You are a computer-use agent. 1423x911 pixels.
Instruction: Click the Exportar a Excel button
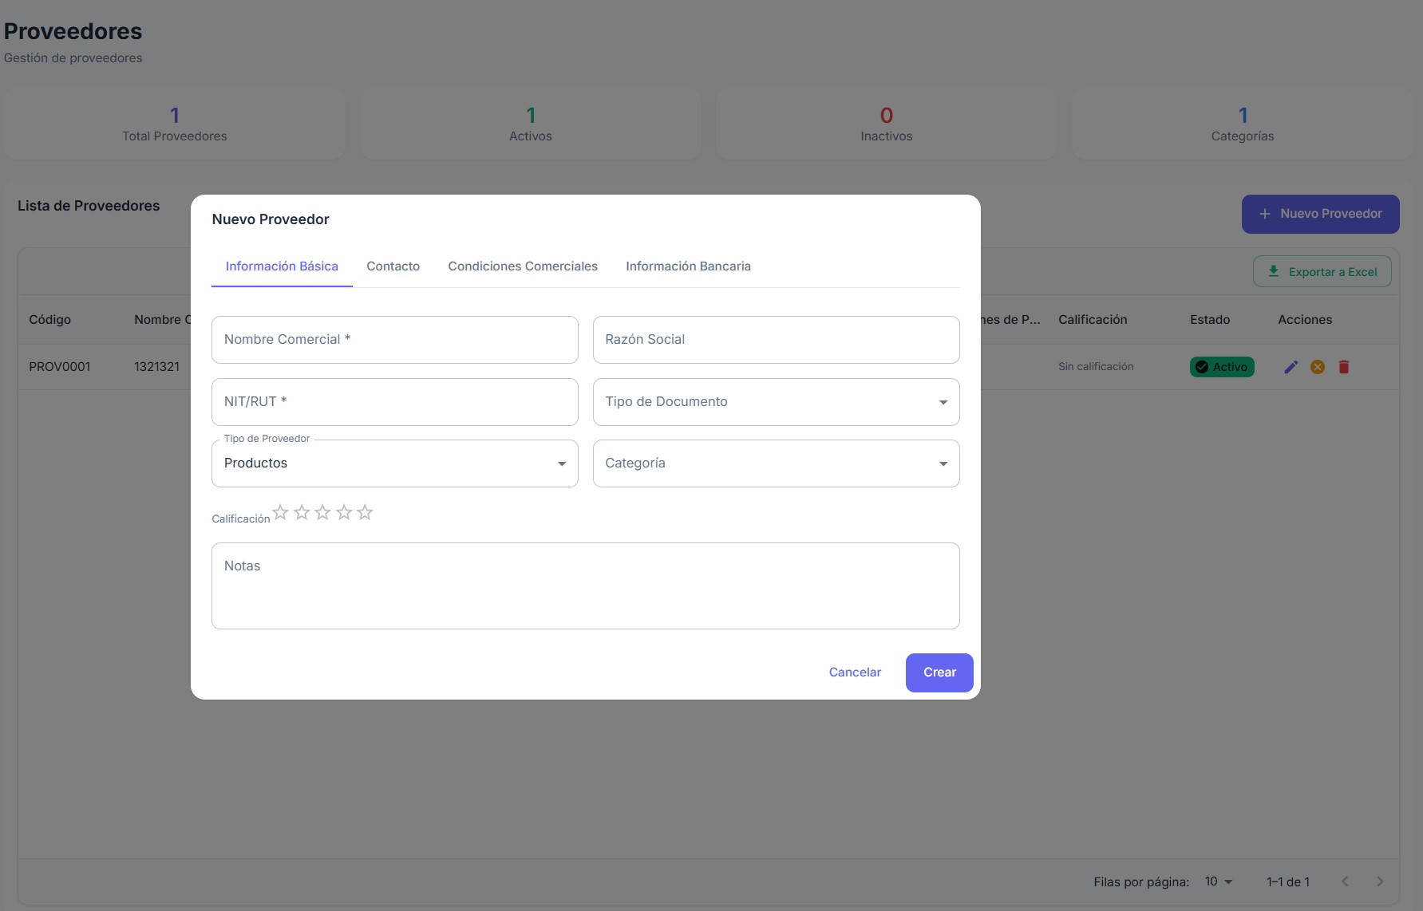[x=1322, y=272]
